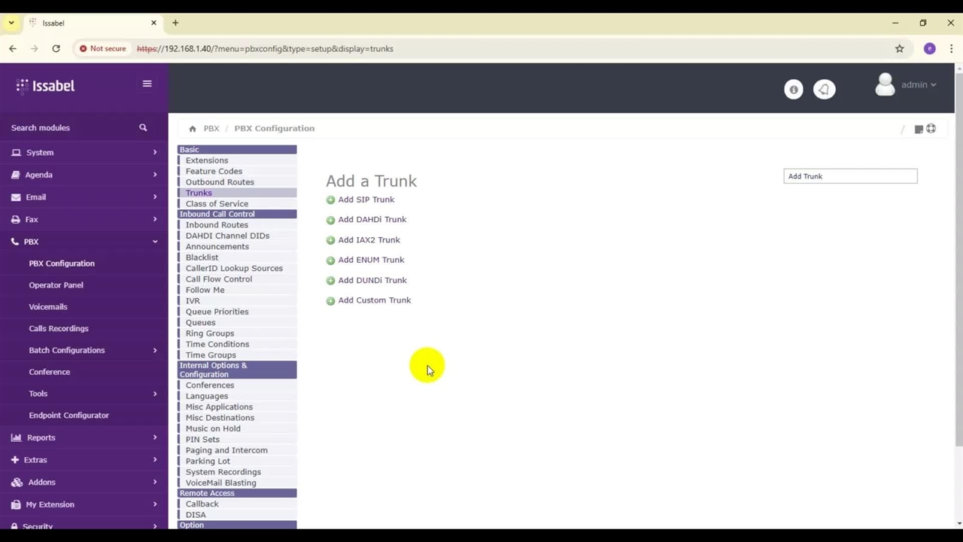Click Add IAX2 Trunk link
Image resolution: width=963 pixels, height=542 pixels.
pos(369,240)
